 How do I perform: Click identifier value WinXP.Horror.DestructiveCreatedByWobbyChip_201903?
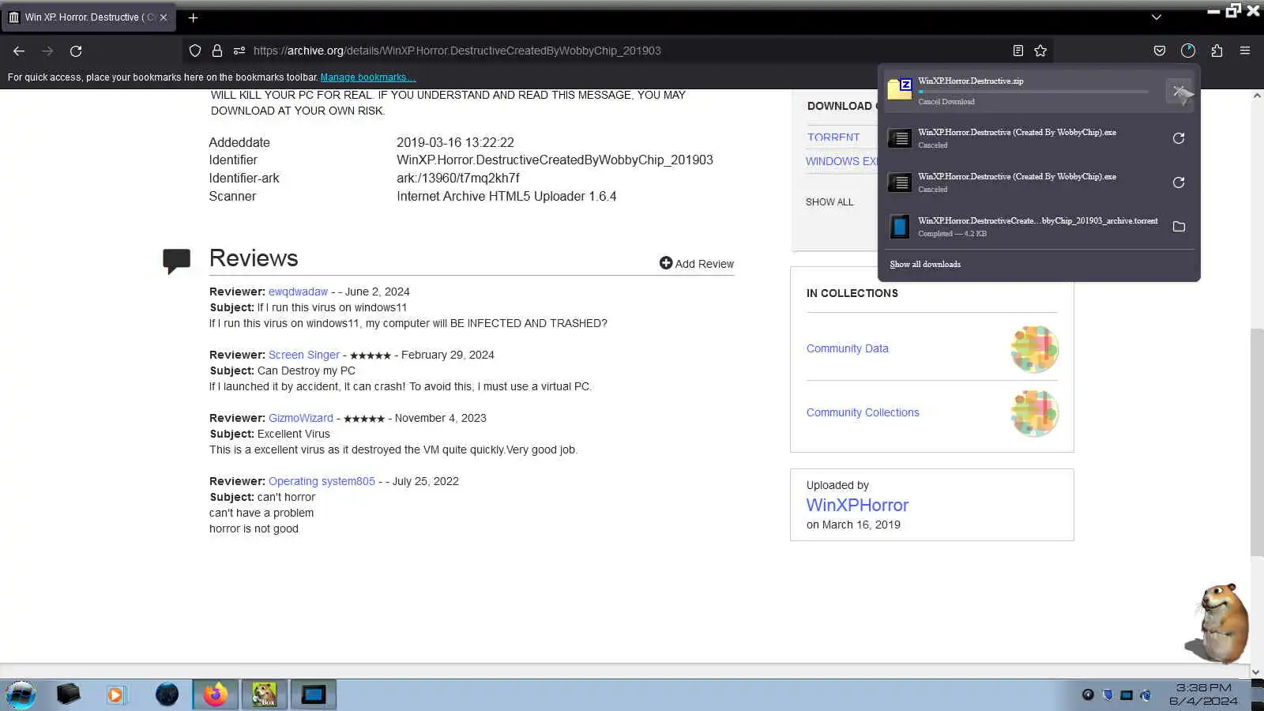[x=555, y=160]
